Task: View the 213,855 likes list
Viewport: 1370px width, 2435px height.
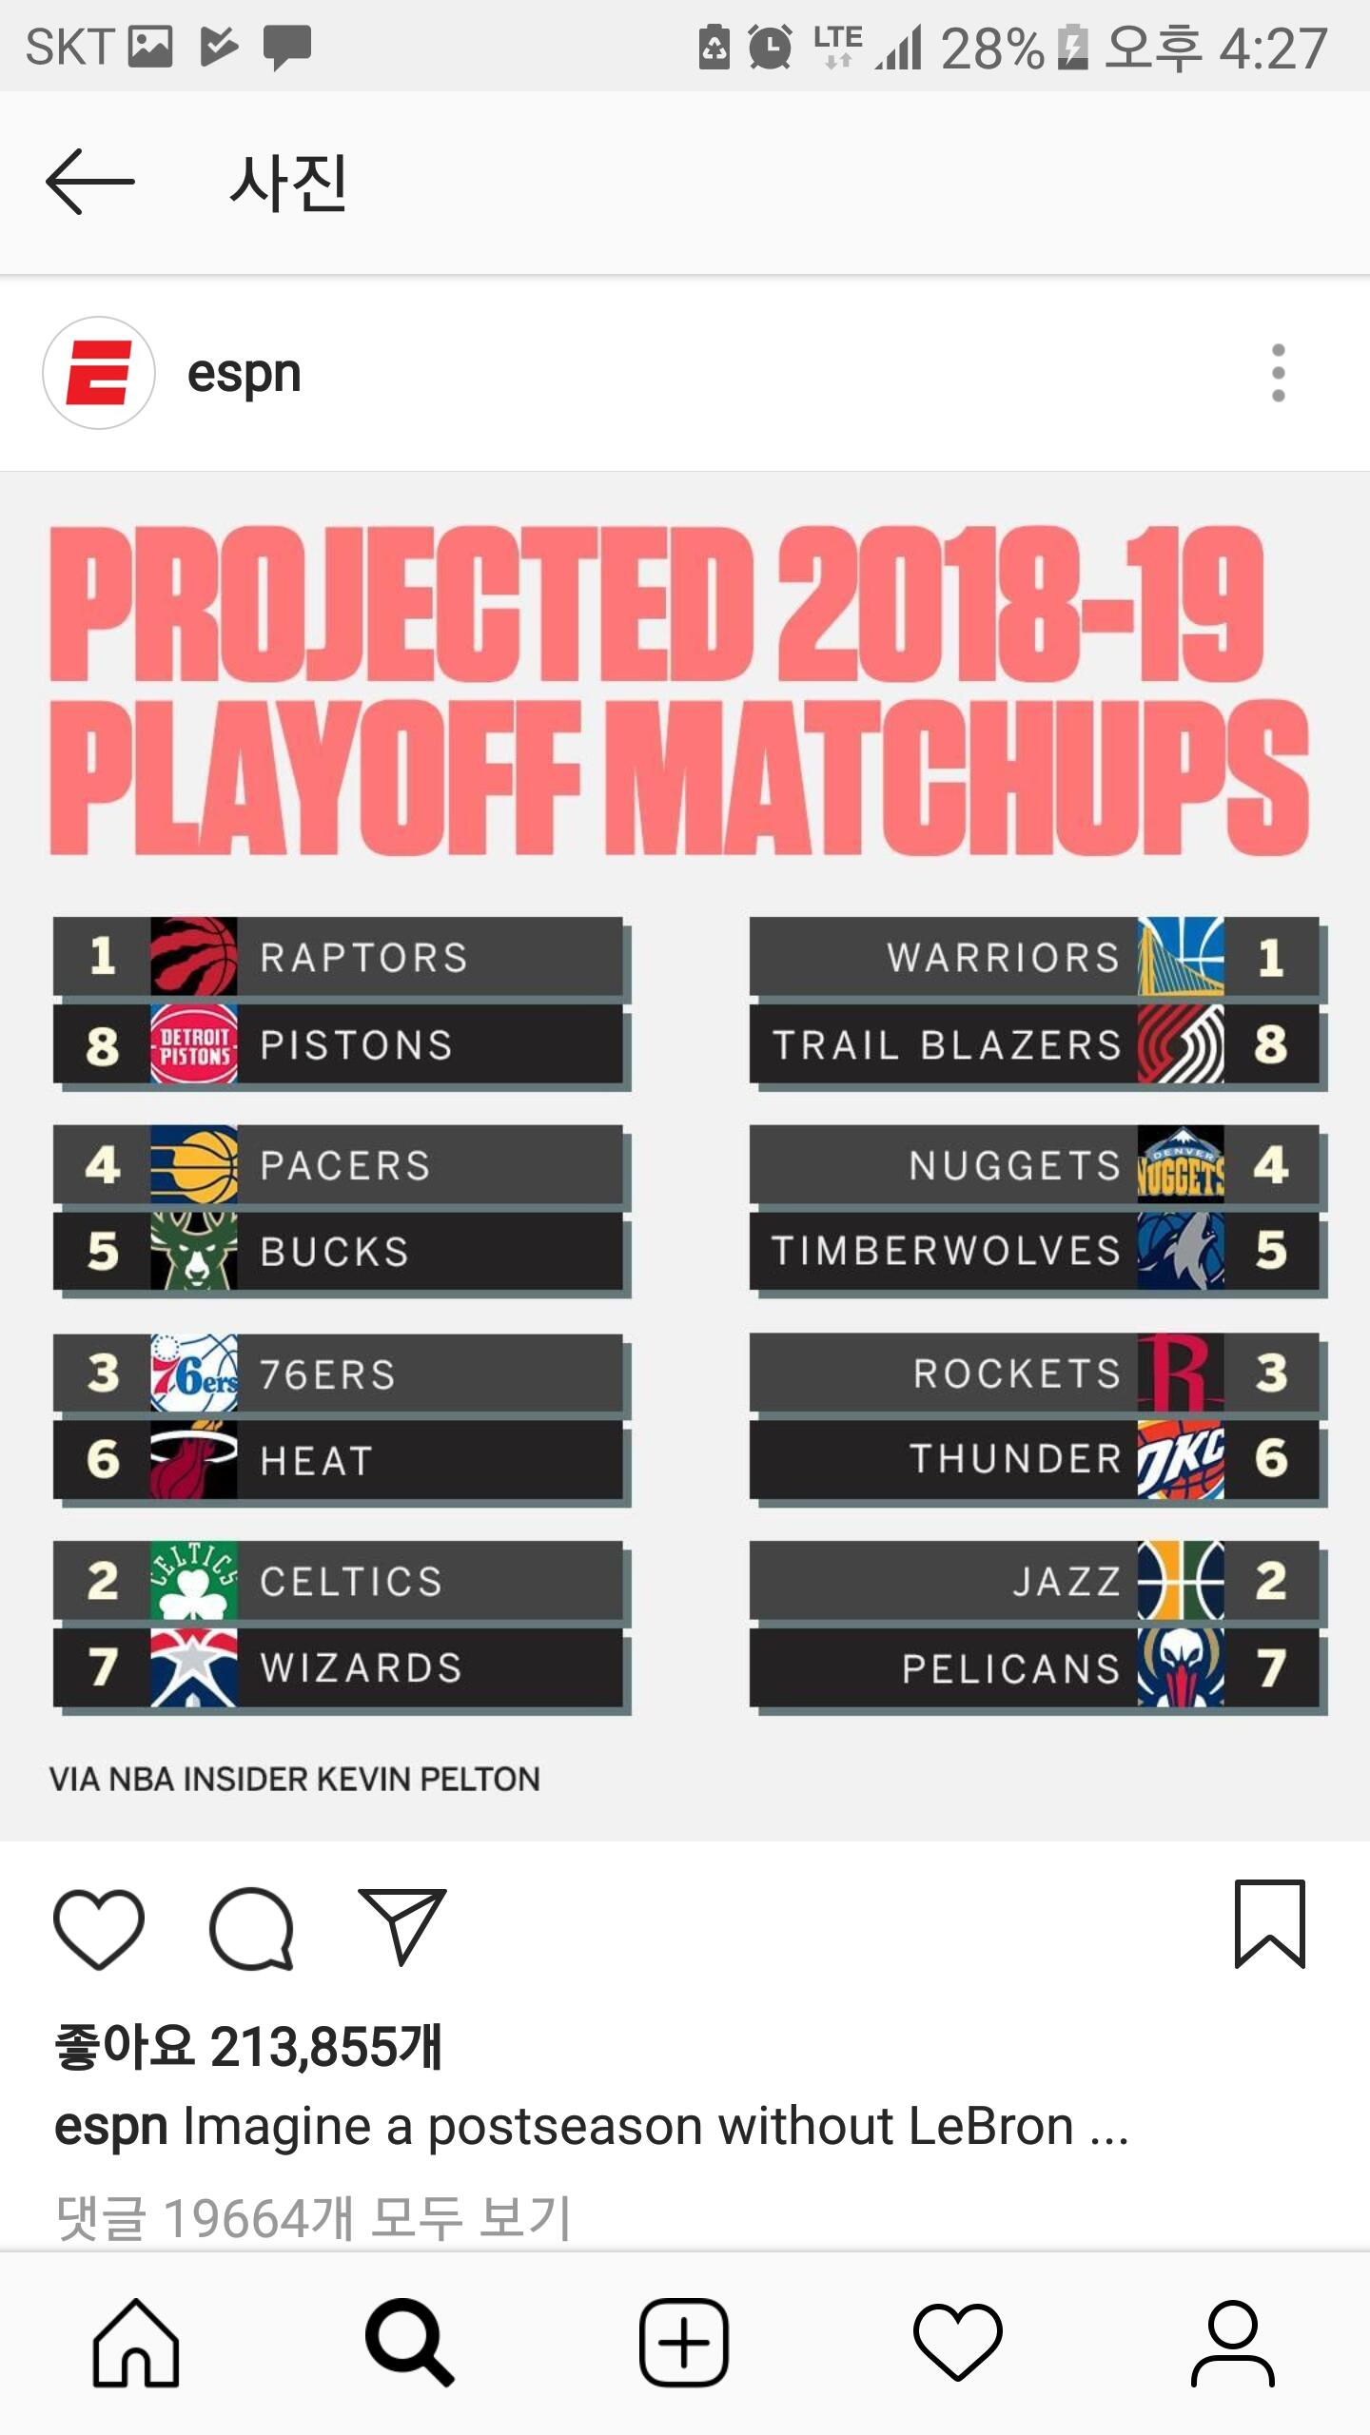Action: pos(249,2047)
